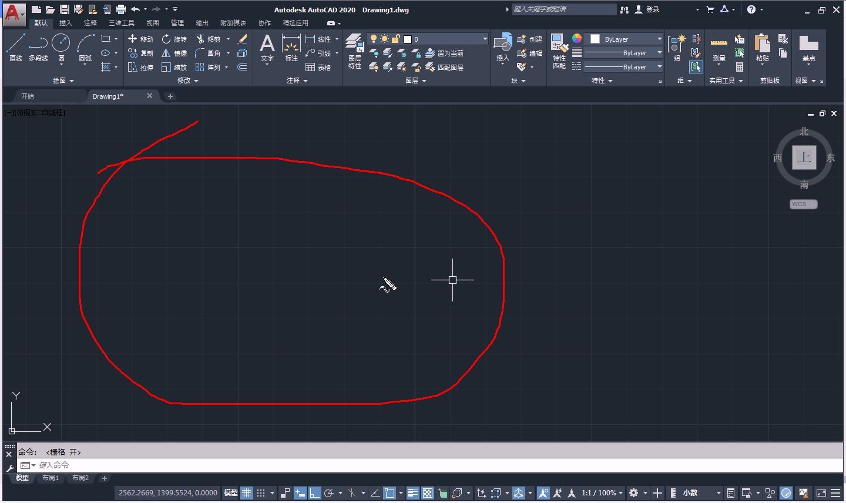Screen dimensions: 846x503
Task: Click the object color wheel icon
Action: [x=577, y=38]
